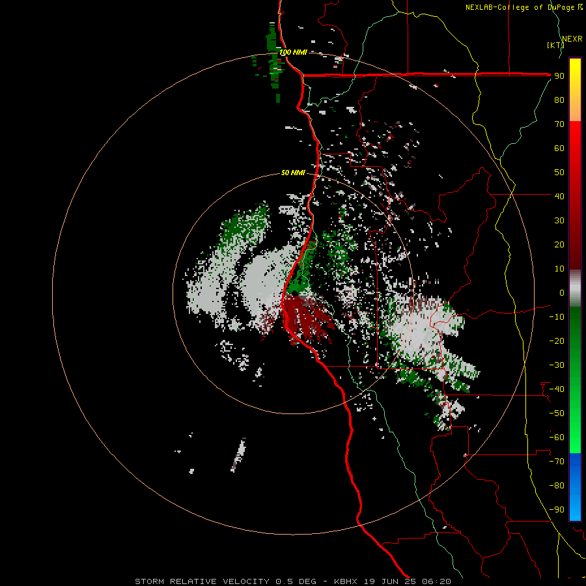
Task: Click the "NEXR" text above the color scale
Action: (x=572, y=39)
